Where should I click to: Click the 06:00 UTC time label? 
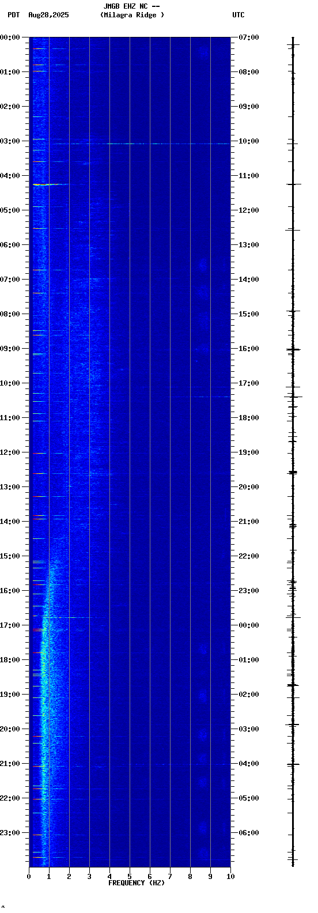(249, 833)
